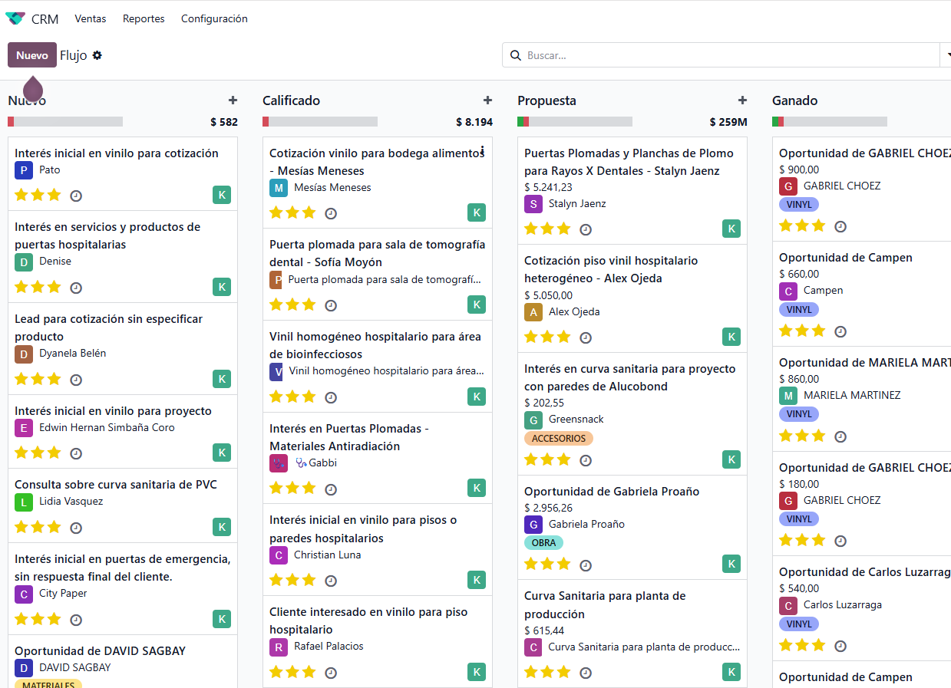The width and height of the screenshot is (951, 688).
Task: Open activity clock on Gabriela Proaño card
Action: pos(586,565)
